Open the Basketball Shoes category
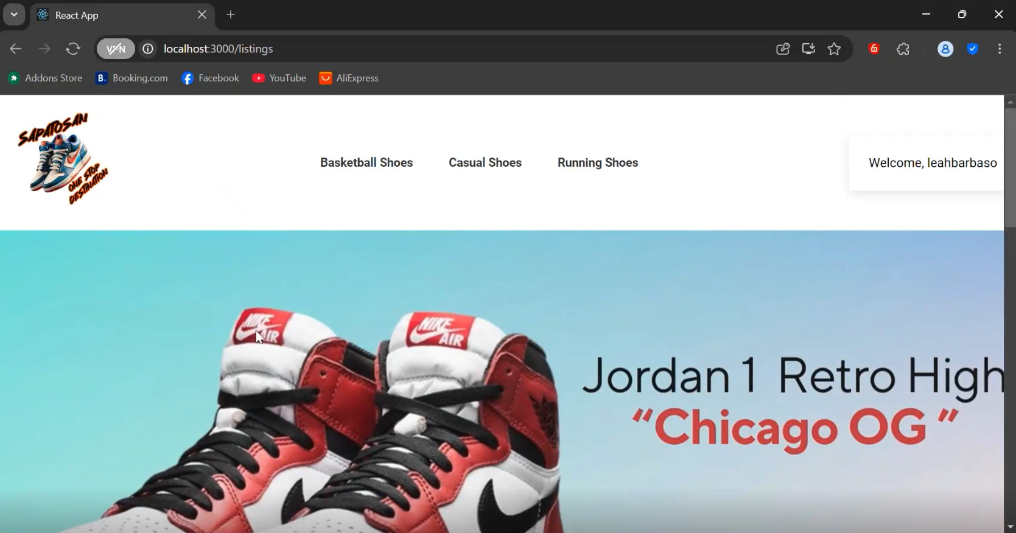1016x533 pixels. 366,162
